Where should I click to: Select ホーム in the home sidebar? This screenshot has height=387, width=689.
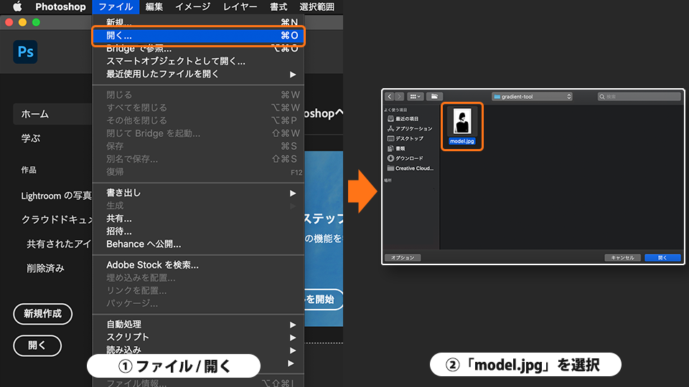pyautogui.click(x=52, y=114)
